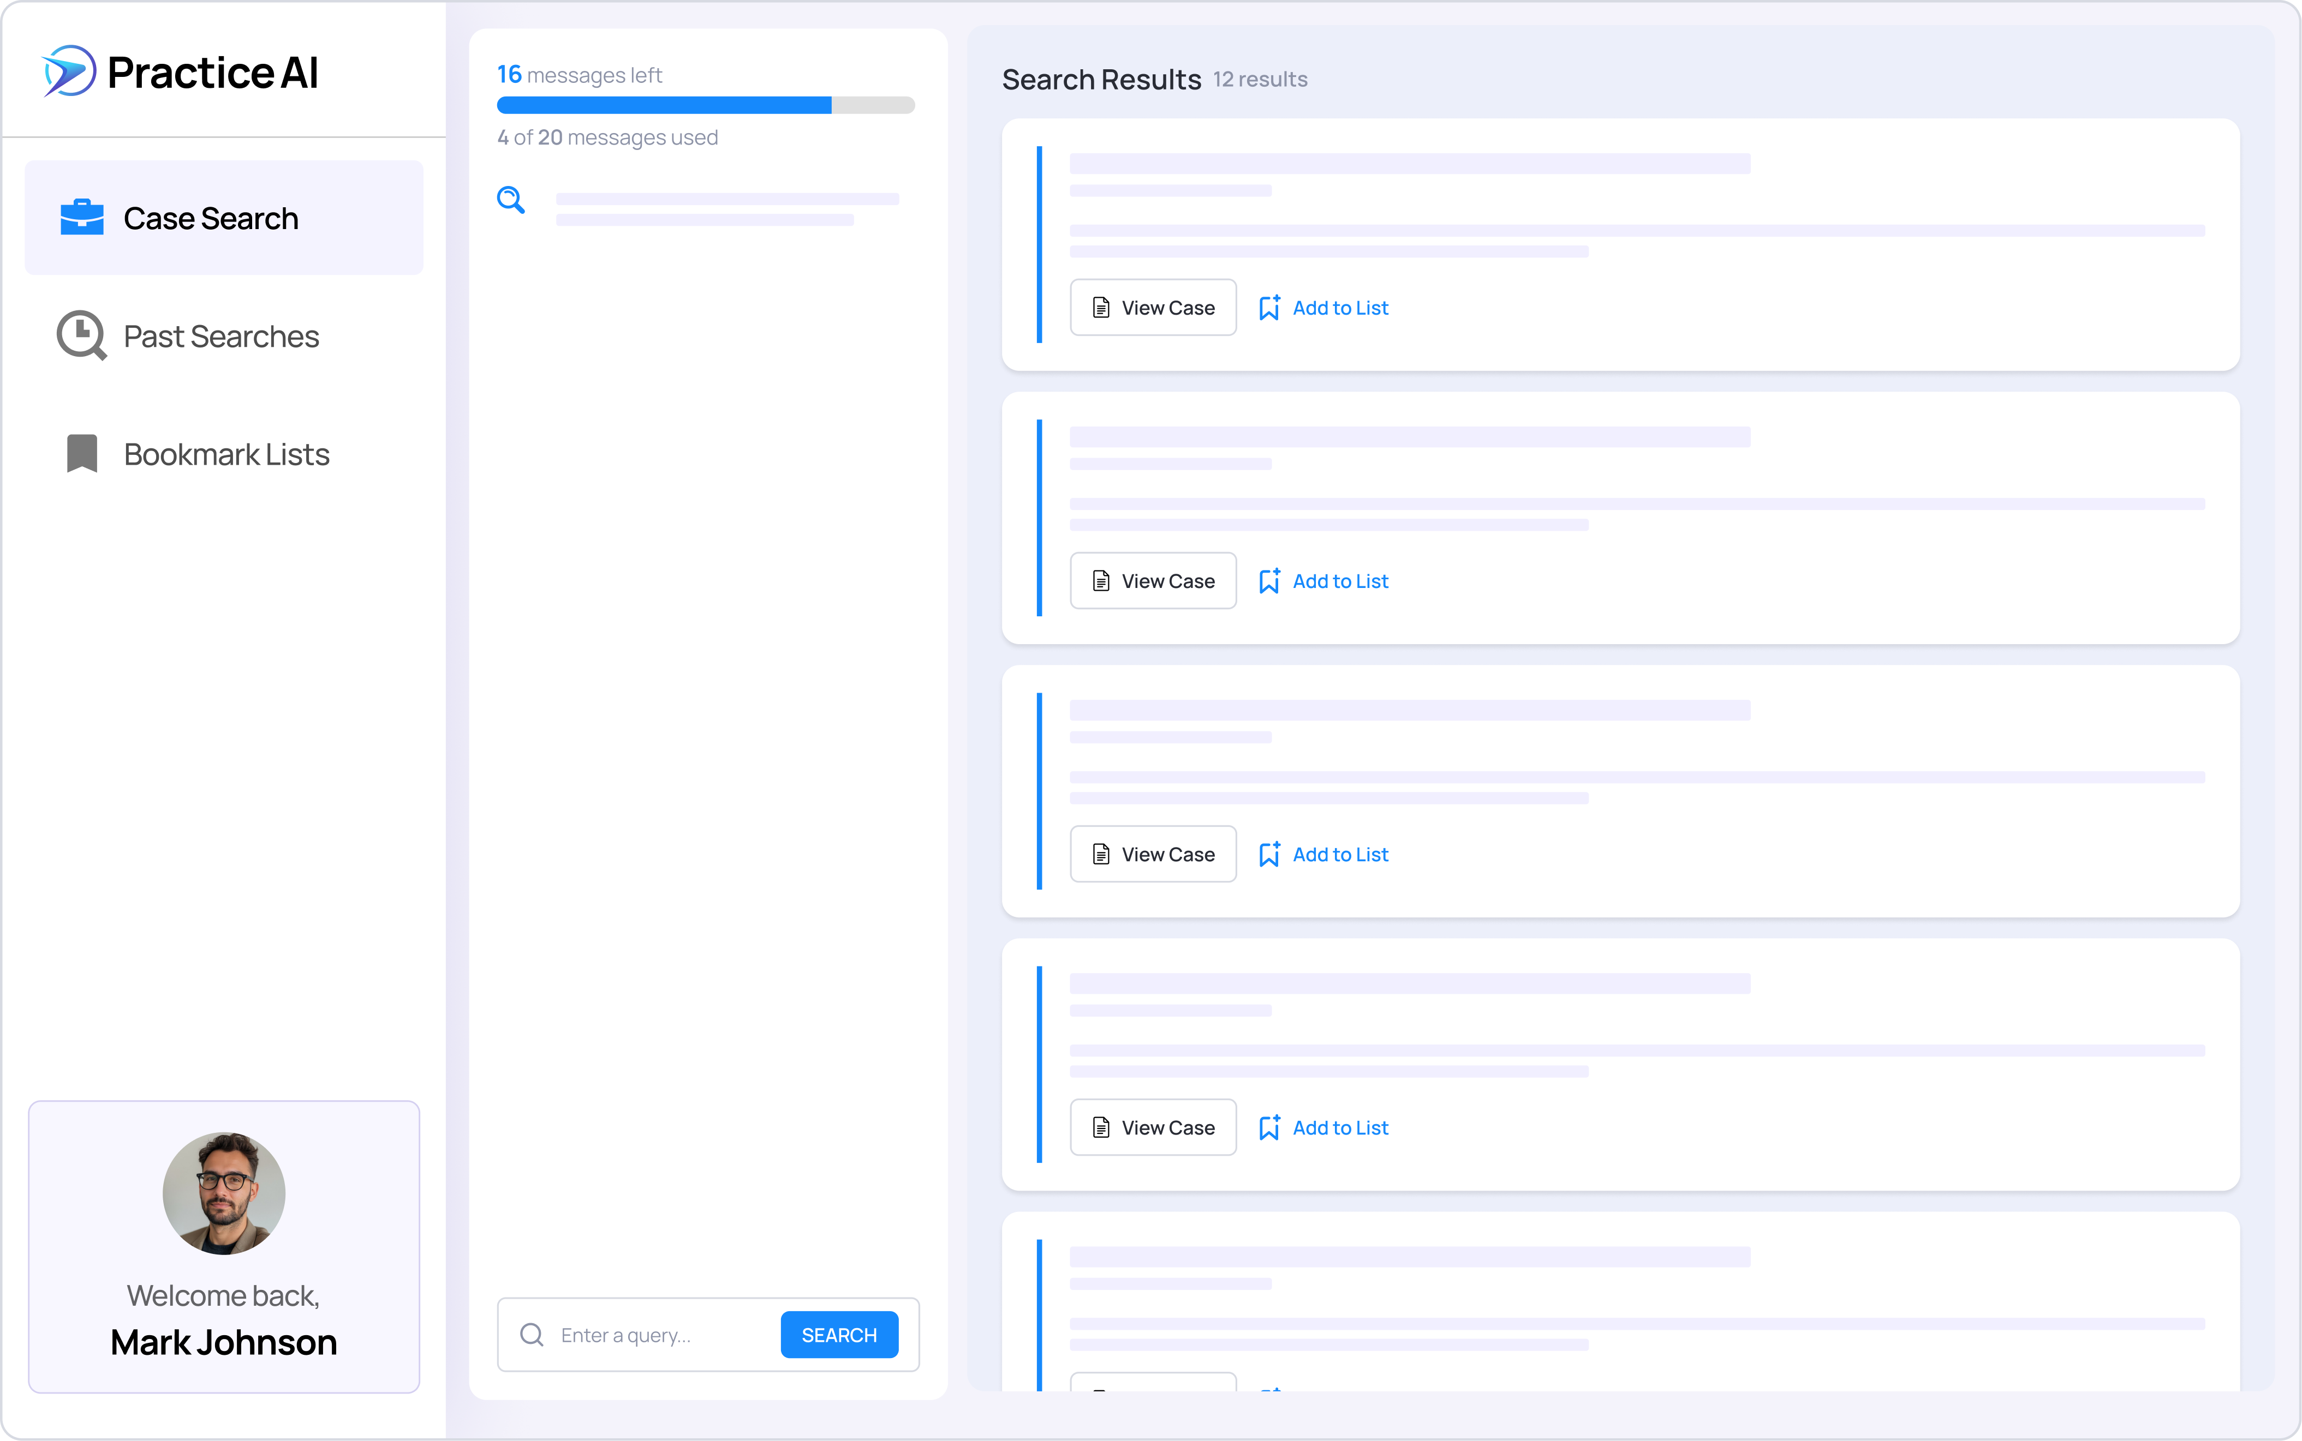Viewport: 2302px width, 1441px height.
Task: Click View Case on the first result
Action: pos(1152,307)
